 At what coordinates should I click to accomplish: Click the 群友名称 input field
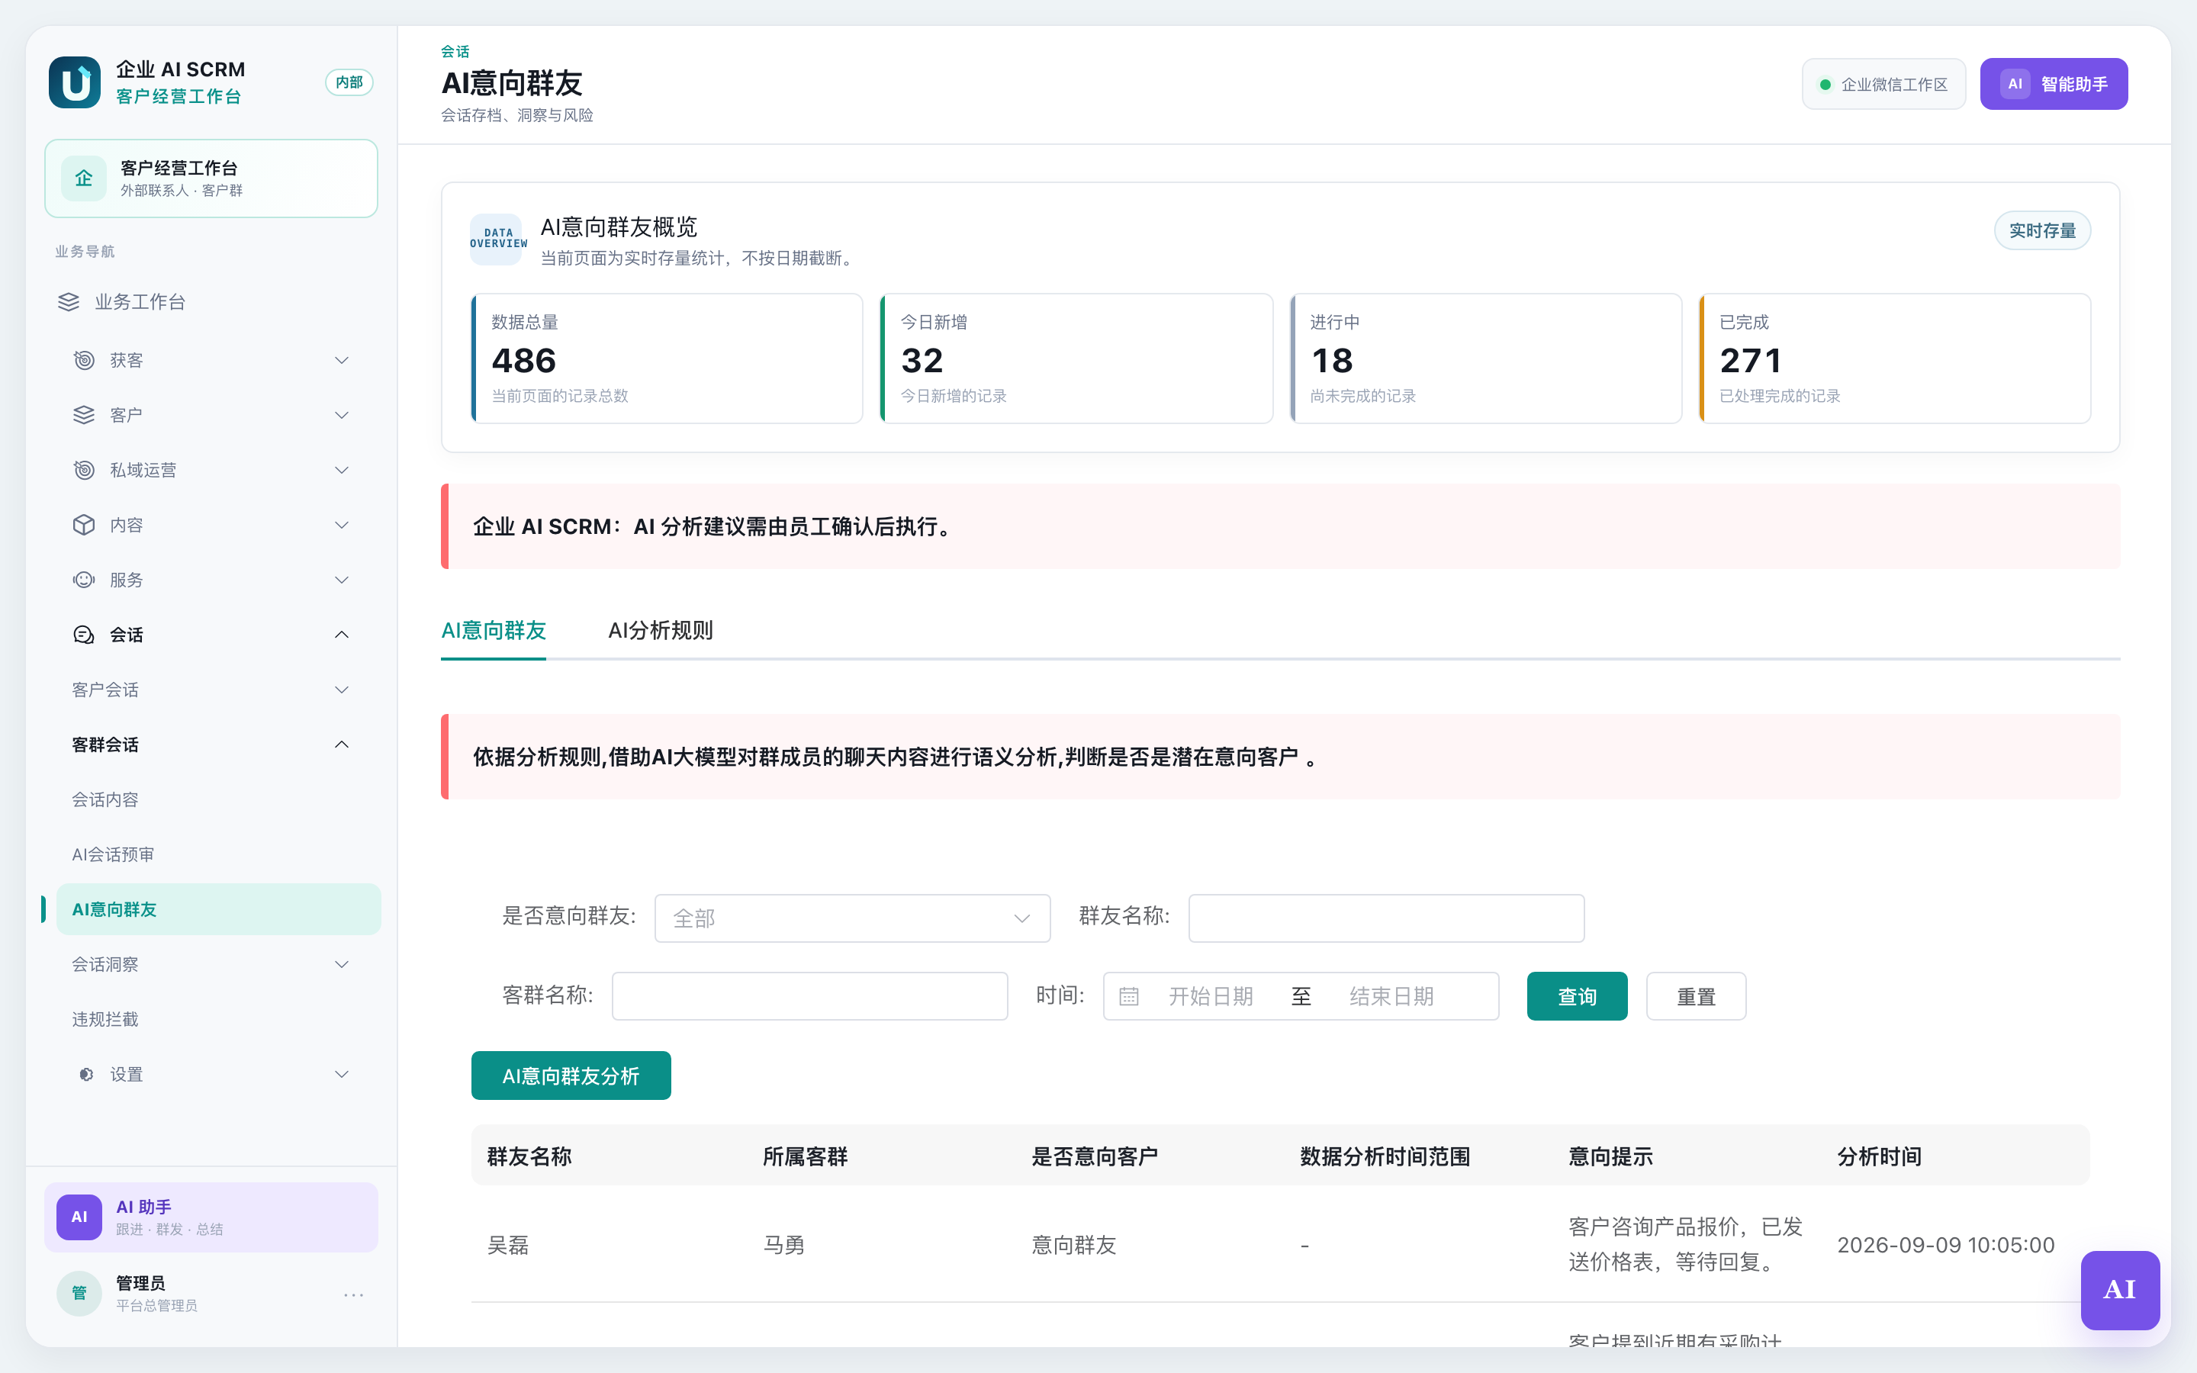1386,918
